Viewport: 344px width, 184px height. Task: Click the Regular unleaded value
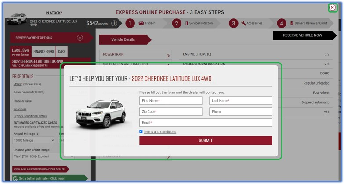click(316, 83)
